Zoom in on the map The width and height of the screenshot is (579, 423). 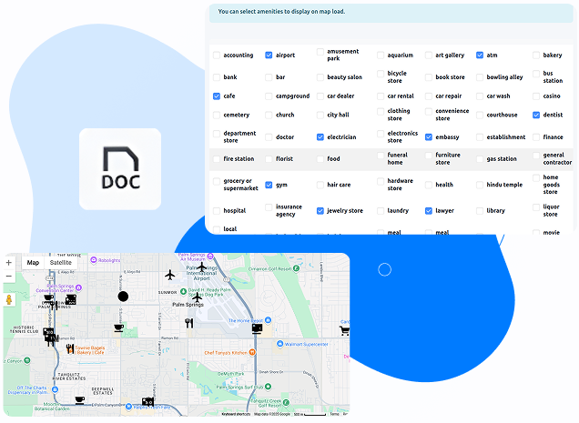(9, 262)
